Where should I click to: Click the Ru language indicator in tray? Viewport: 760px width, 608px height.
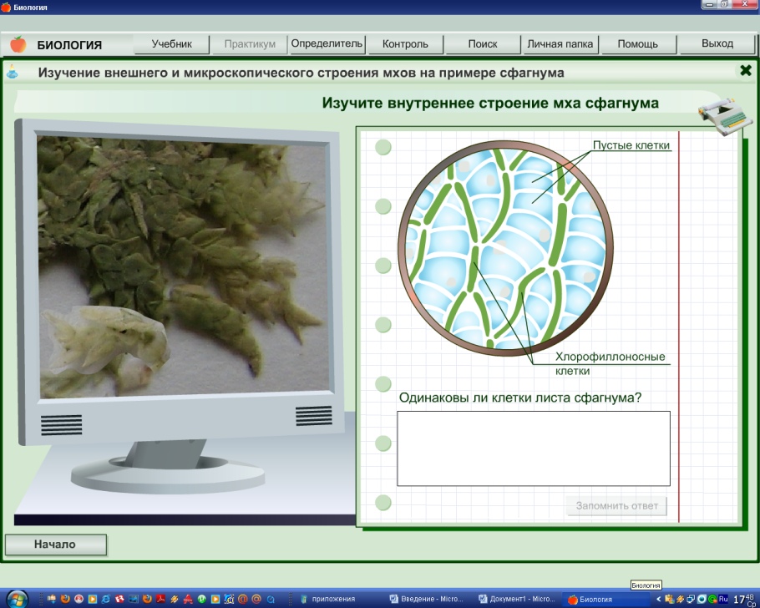723,599
